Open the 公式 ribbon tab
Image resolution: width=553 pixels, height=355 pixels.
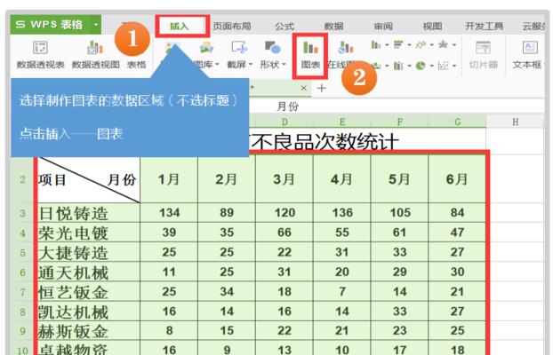click(285, 26)
